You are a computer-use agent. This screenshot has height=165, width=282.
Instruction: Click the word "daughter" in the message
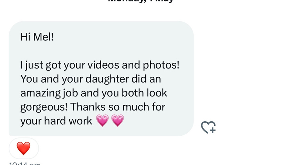pos(107,79)
